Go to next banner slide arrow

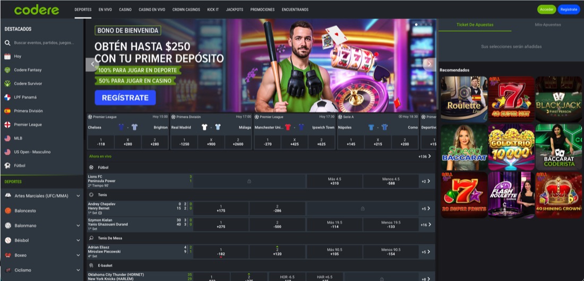(429, 64)
